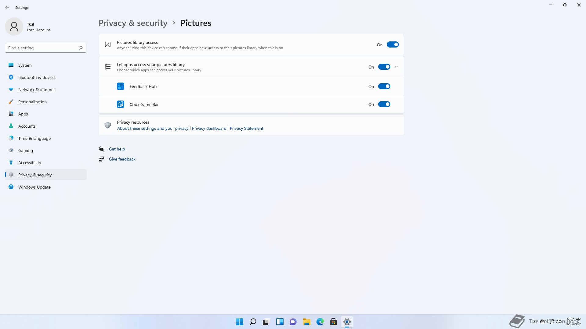
Task: Toggle Let apps access your pictures library
Action: pos(384,67)
